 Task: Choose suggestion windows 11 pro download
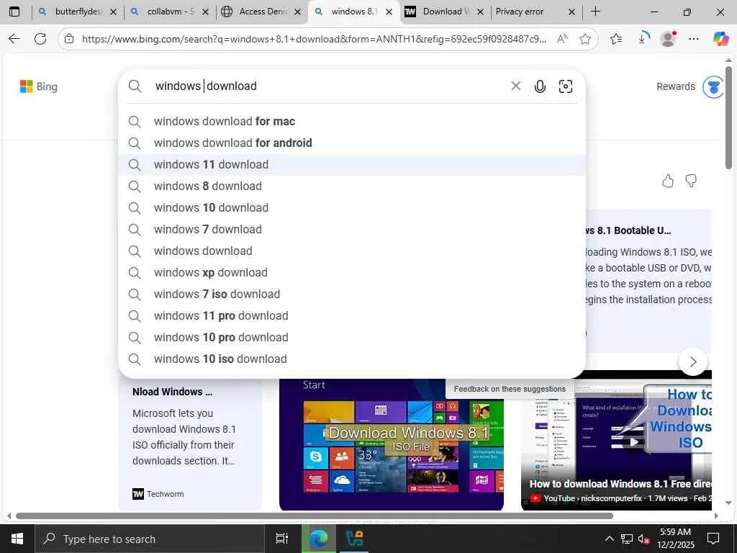(351, 316)
